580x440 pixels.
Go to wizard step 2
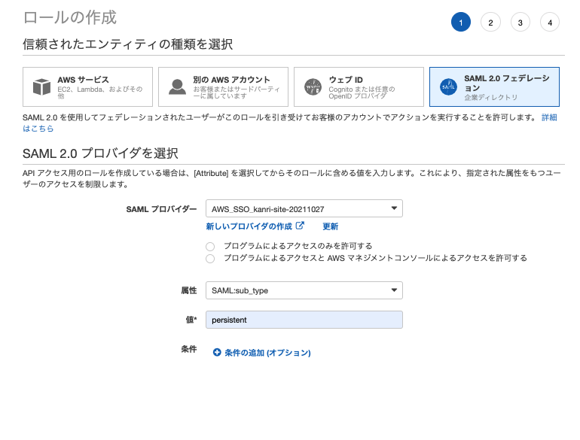click(490, 22)
